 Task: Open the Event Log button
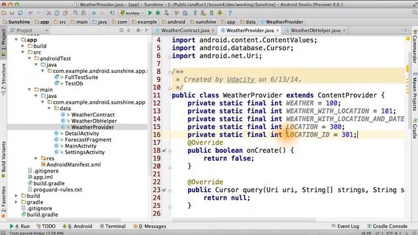coord(346,227)
